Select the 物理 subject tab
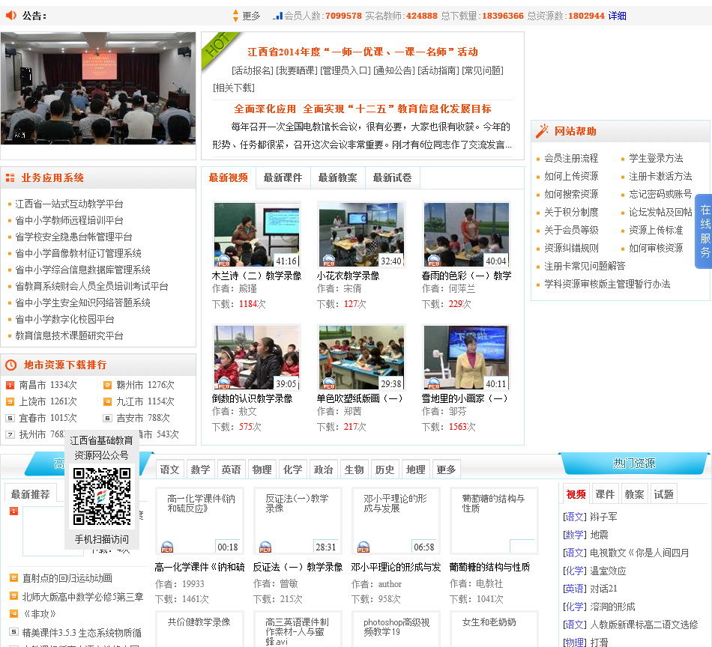This screenshot has width=712, height=647. (x=262, y=469)
